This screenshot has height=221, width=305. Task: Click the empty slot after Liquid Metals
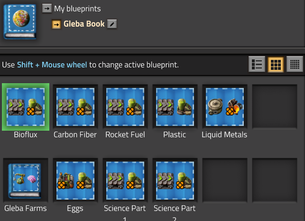tap(275, 107)
